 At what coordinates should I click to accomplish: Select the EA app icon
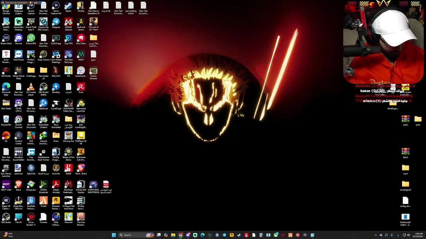click(6, 137)
